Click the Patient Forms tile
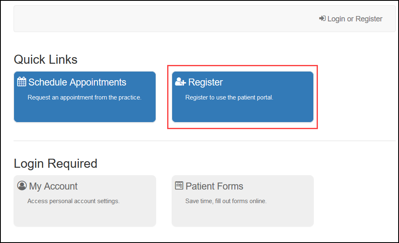This screenshot has height=243, width=399. [x=242, y=201]
